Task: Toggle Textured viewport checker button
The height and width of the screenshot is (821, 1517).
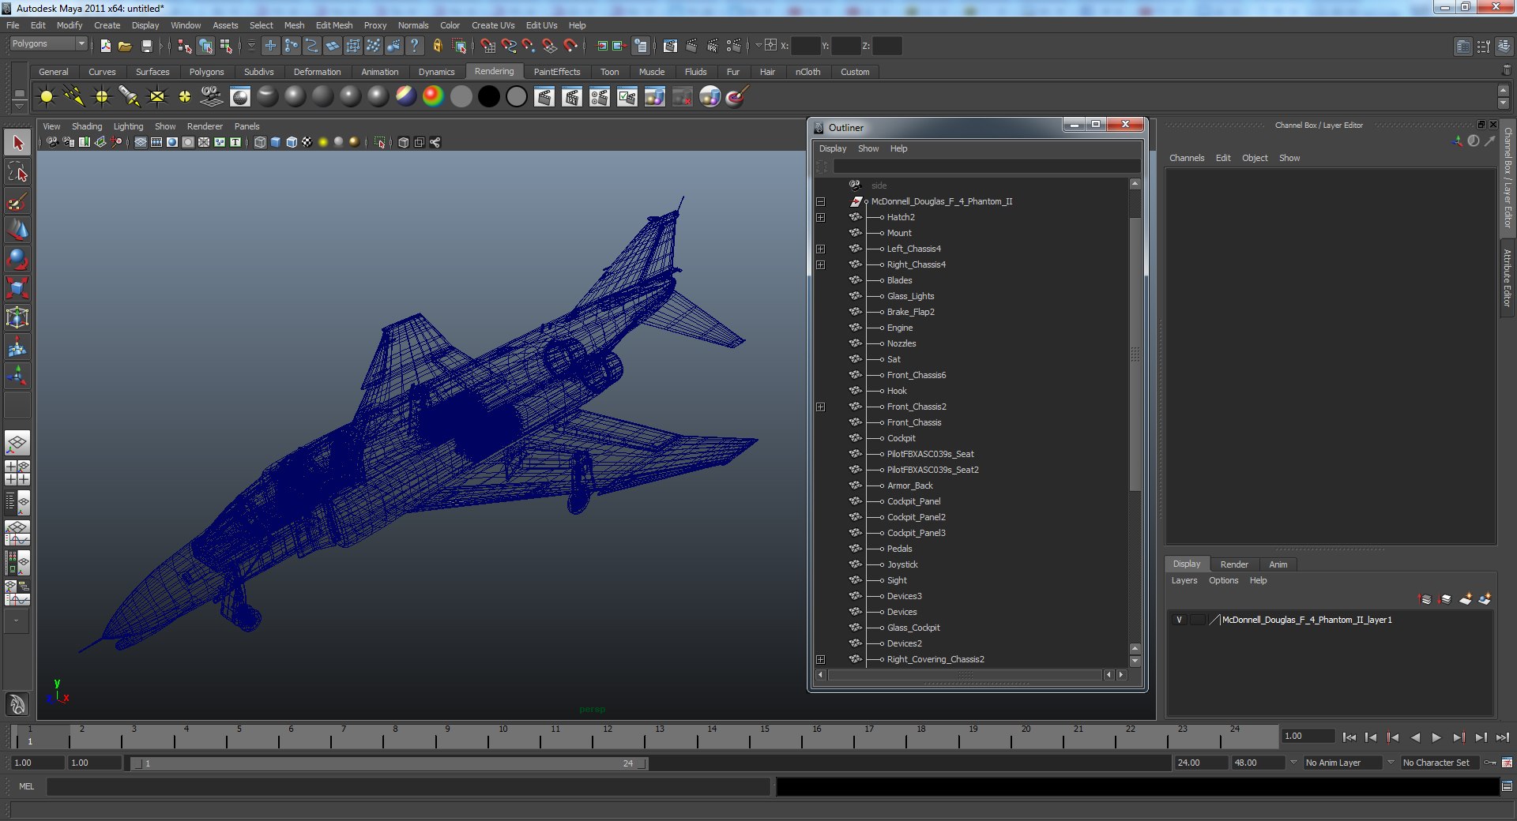Action: [x=307, y=142]
